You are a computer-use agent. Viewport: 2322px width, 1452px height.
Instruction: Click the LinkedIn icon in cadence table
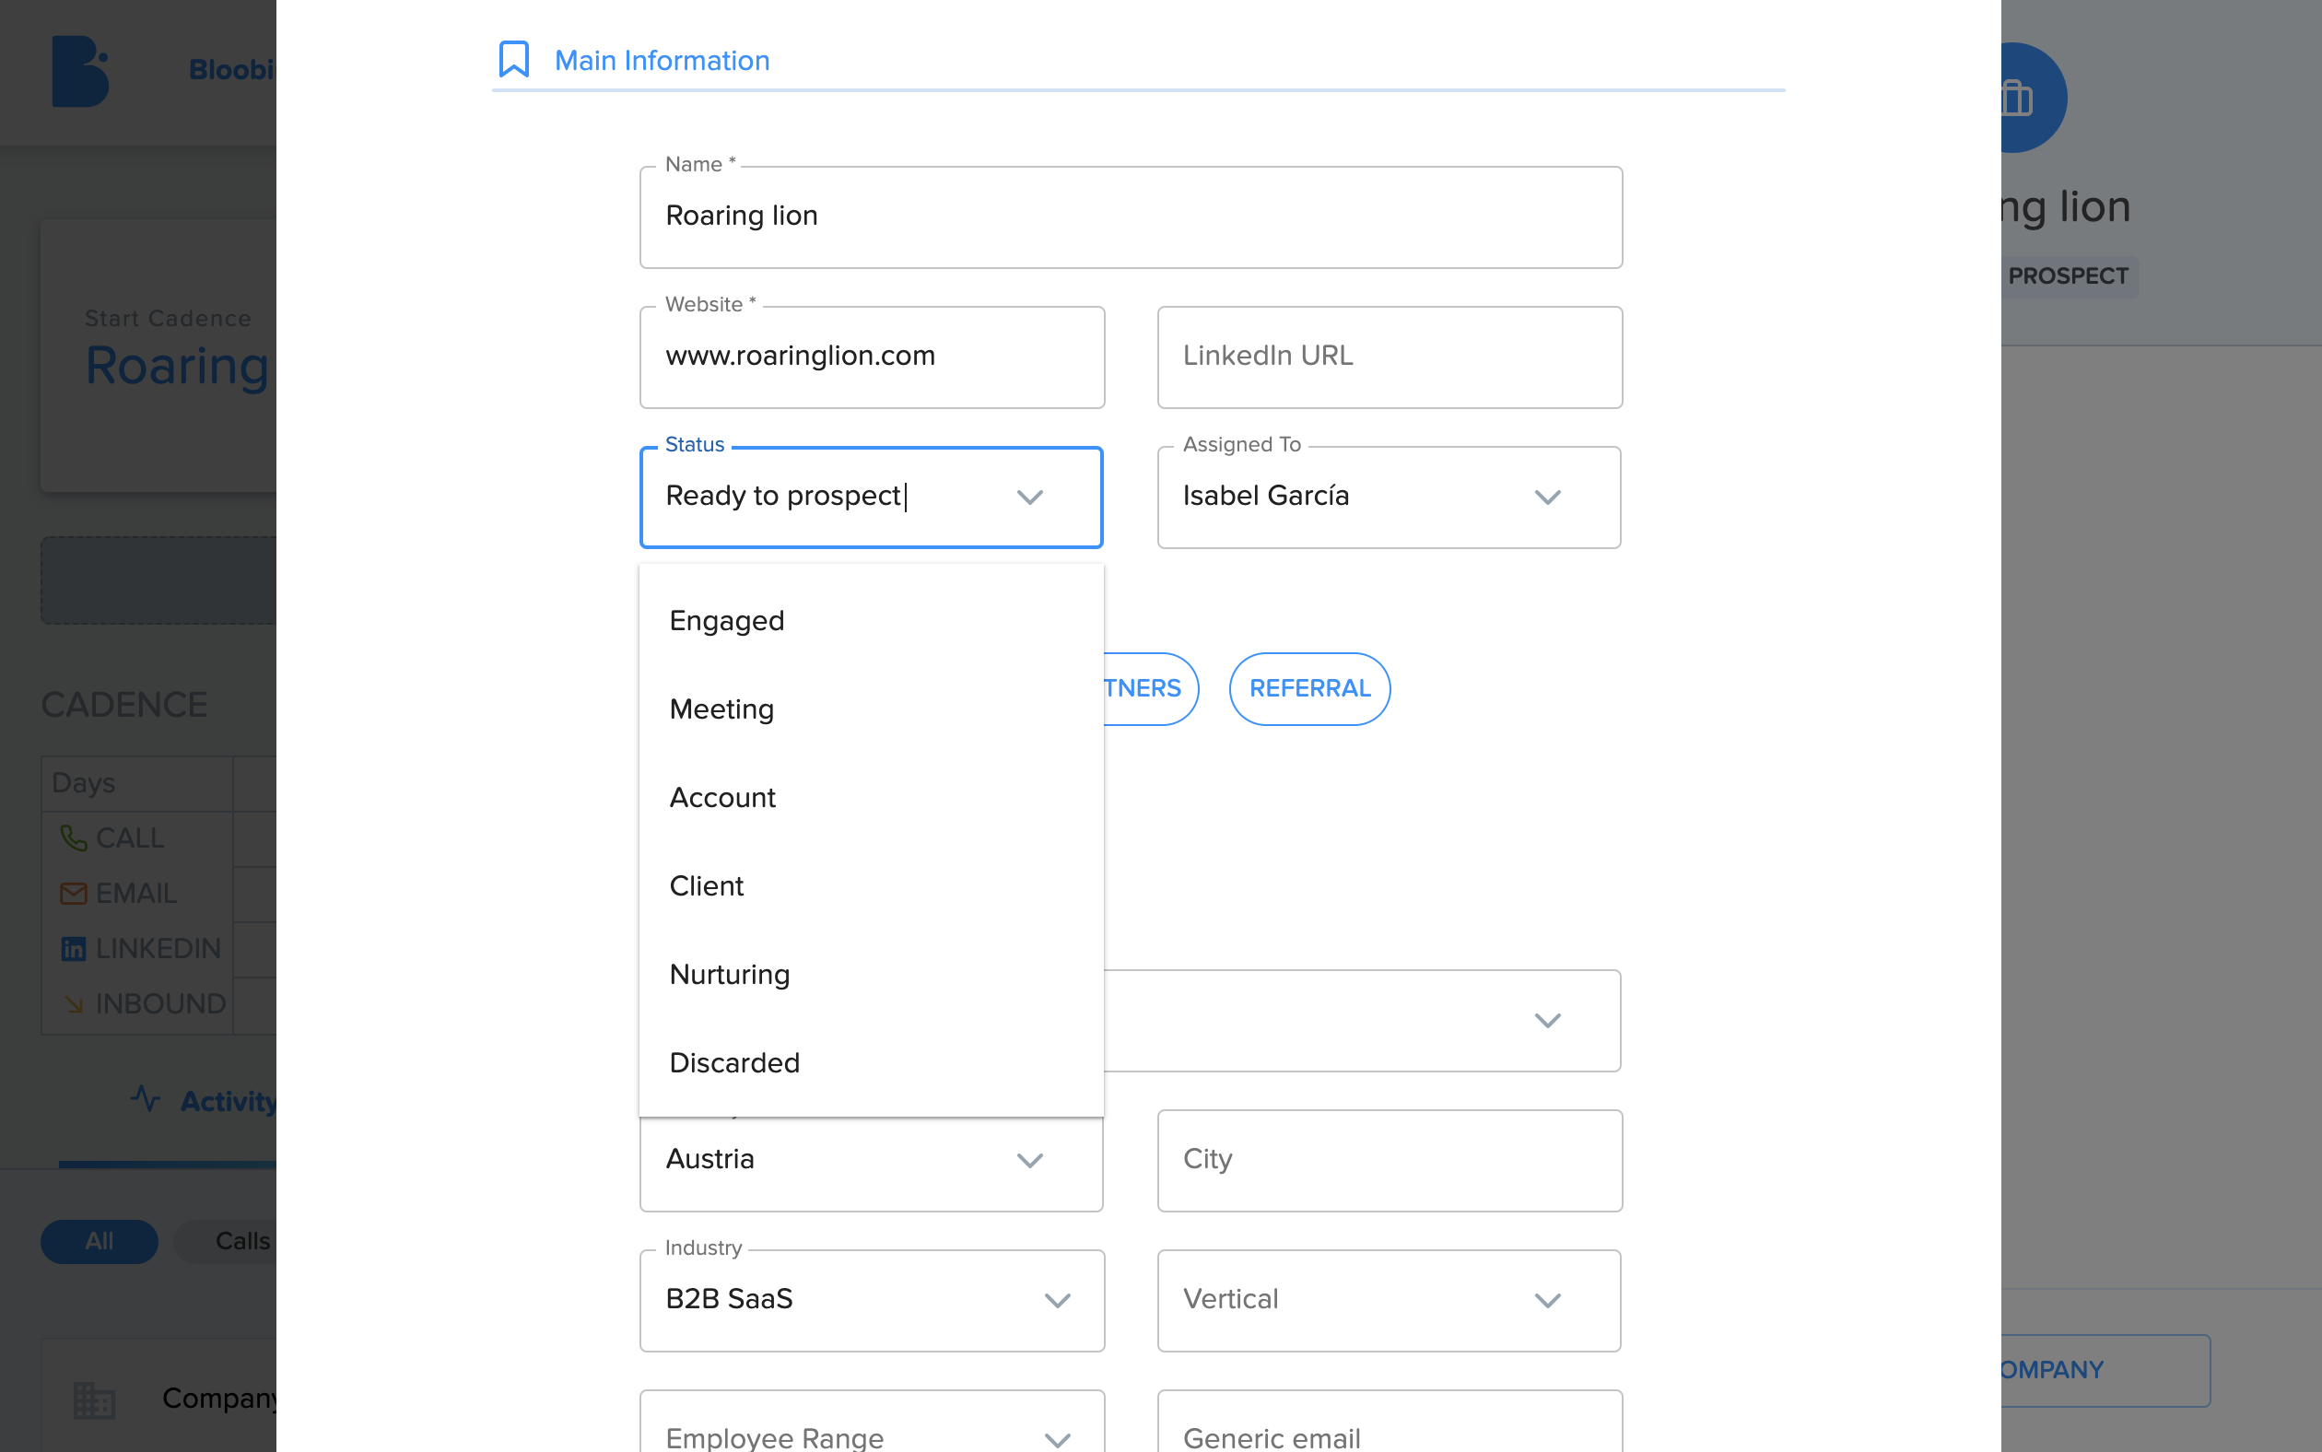[73, 949]
